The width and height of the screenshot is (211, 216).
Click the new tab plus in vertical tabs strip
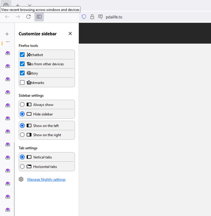7,34
